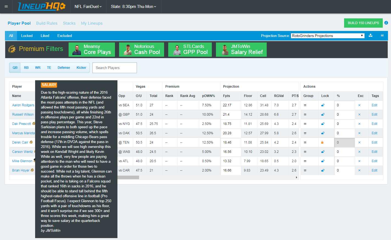Click the hamburger menu icon beside upload
The image size is (391, 240).
pos(382,36)
